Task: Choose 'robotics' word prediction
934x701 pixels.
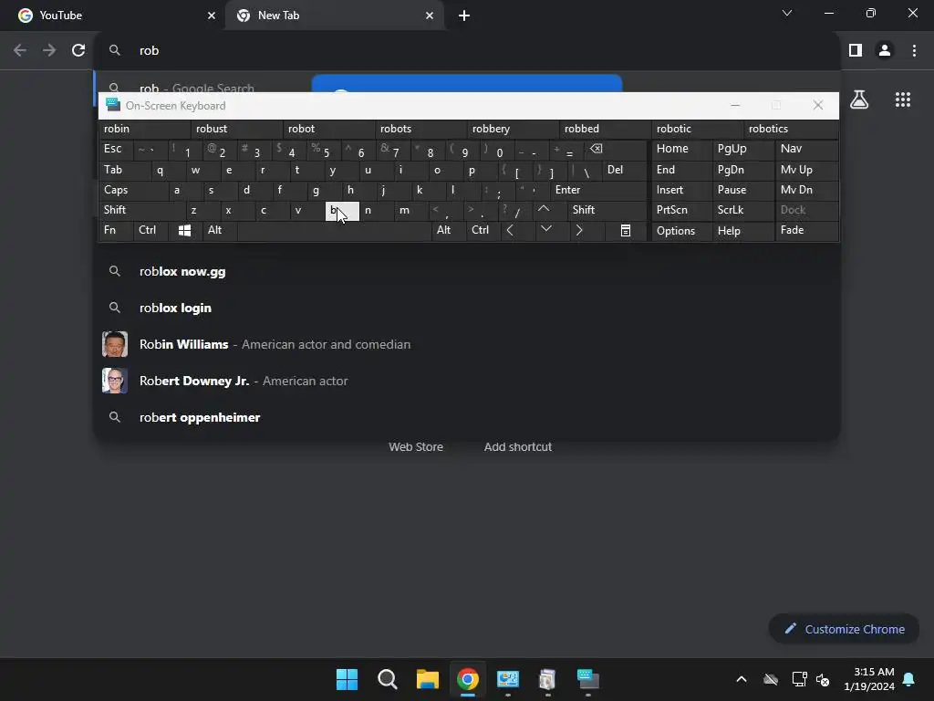Action: pyautogui.click(x=791, y=129)
